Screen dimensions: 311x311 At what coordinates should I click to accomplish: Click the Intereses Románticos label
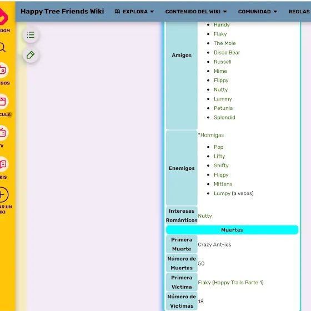[182, 215]
